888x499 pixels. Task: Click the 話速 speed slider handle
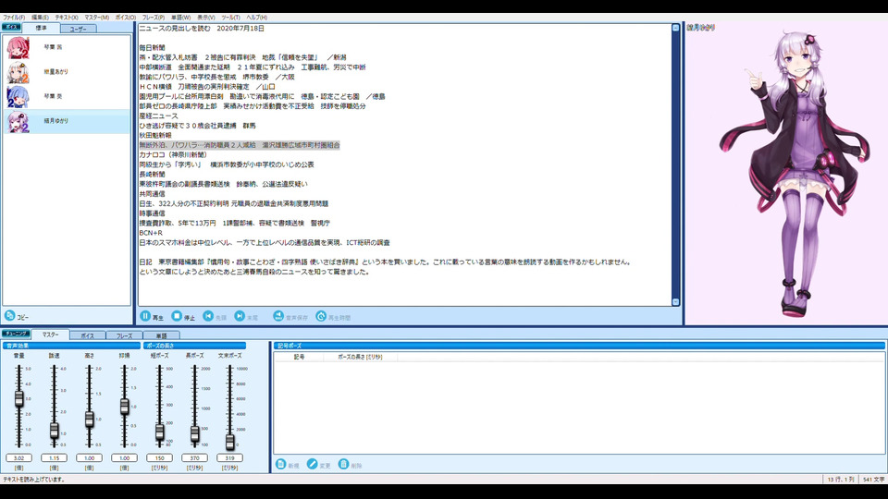(x=54, y=431)
